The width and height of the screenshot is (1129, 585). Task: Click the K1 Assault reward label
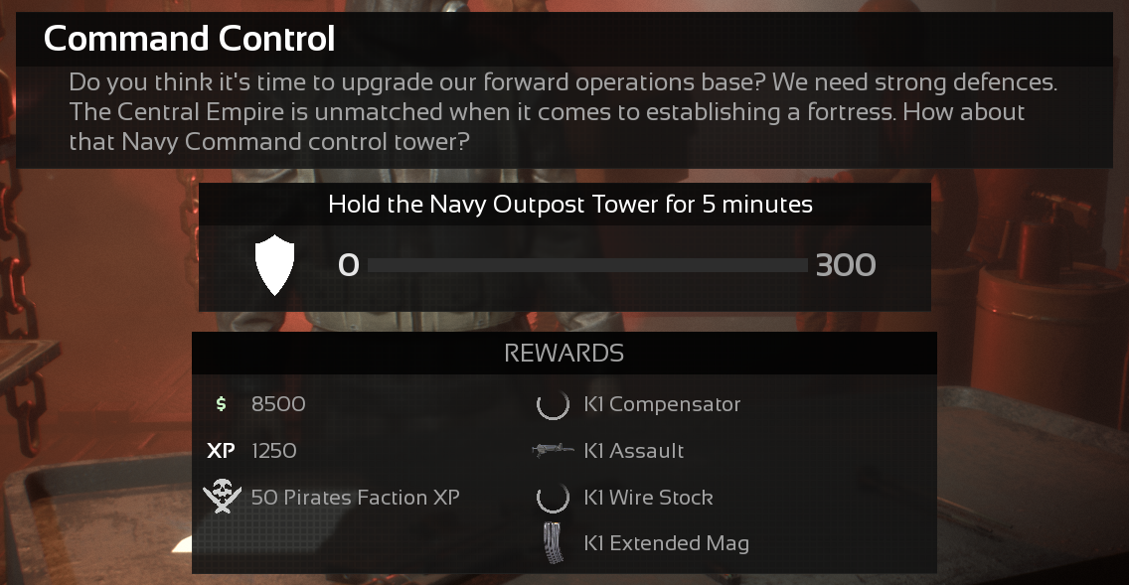pyautogui.click(x=634, y=451)
